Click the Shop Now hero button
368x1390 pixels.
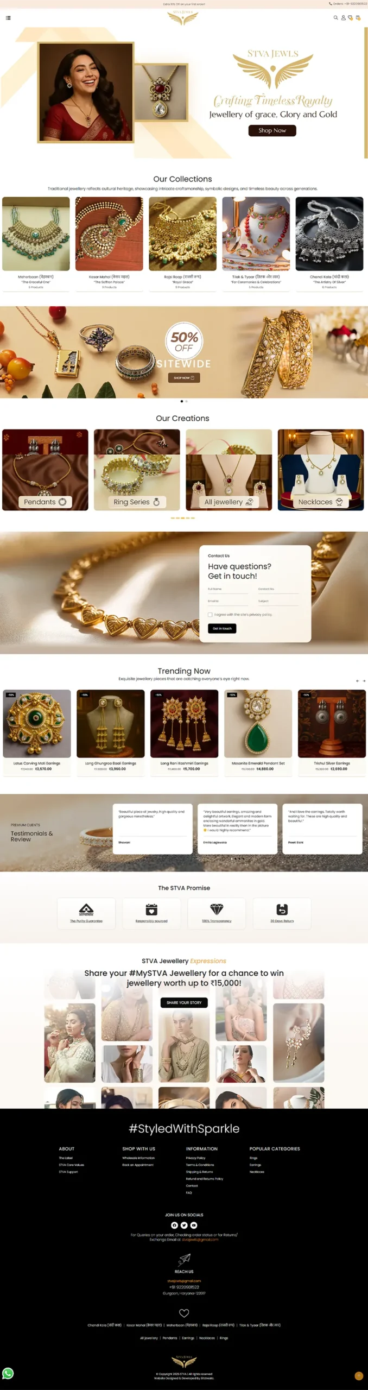(272, 130)
